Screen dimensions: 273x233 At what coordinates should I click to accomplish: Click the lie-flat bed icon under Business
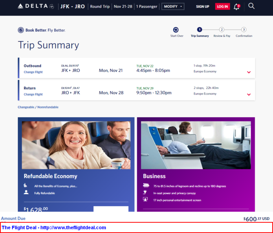146,185
